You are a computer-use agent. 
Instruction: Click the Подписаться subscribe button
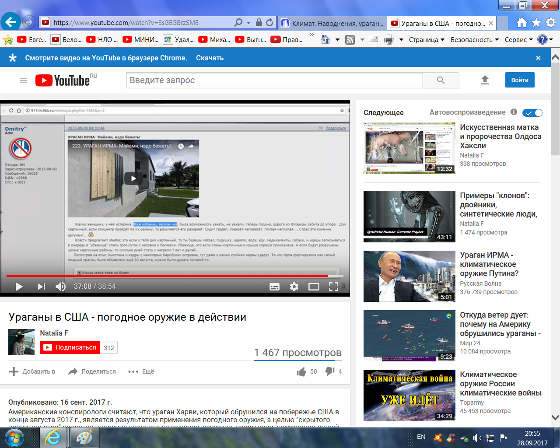70,347
